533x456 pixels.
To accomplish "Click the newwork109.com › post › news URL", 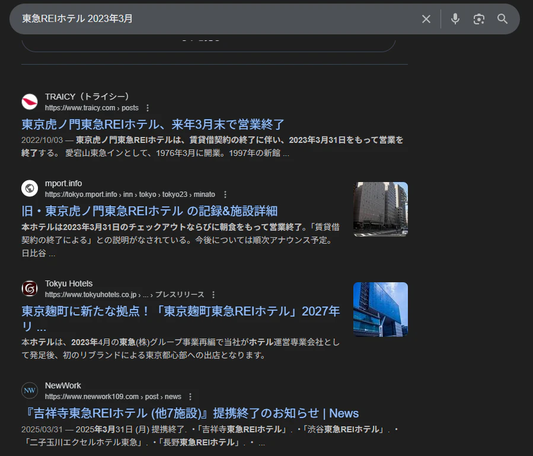I will (x=113, y=397).
